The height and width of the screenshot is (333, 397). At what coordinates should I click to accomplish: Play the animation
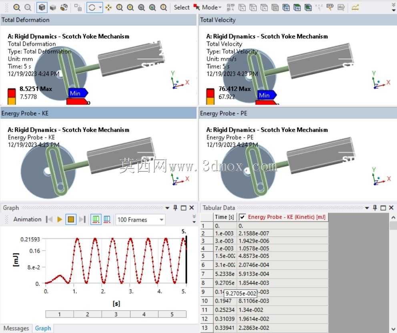point(60,219)
